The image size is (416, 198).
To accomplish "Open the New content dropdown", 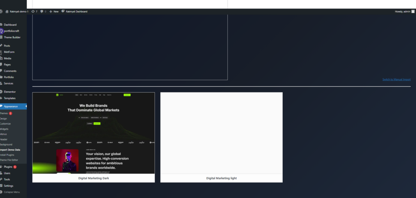I will pyautogui.click(x=54, y=11).
